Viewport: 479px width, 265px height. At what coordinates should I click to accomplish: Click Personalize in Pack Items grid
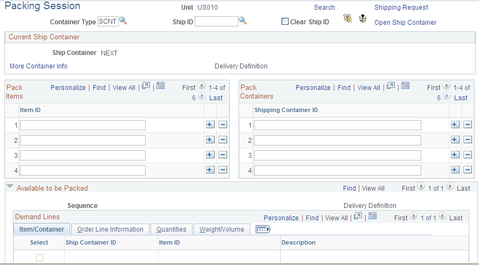68,88
